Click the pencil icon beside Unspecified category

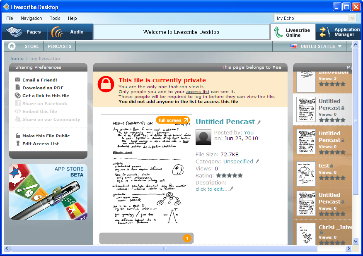pos(257,162)
